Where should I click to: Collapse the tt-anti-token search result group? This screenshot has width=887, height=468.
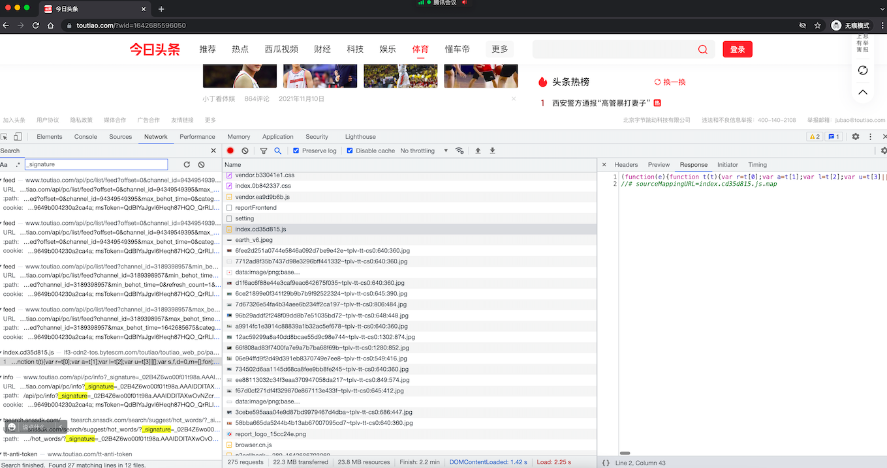coord(1,454)
